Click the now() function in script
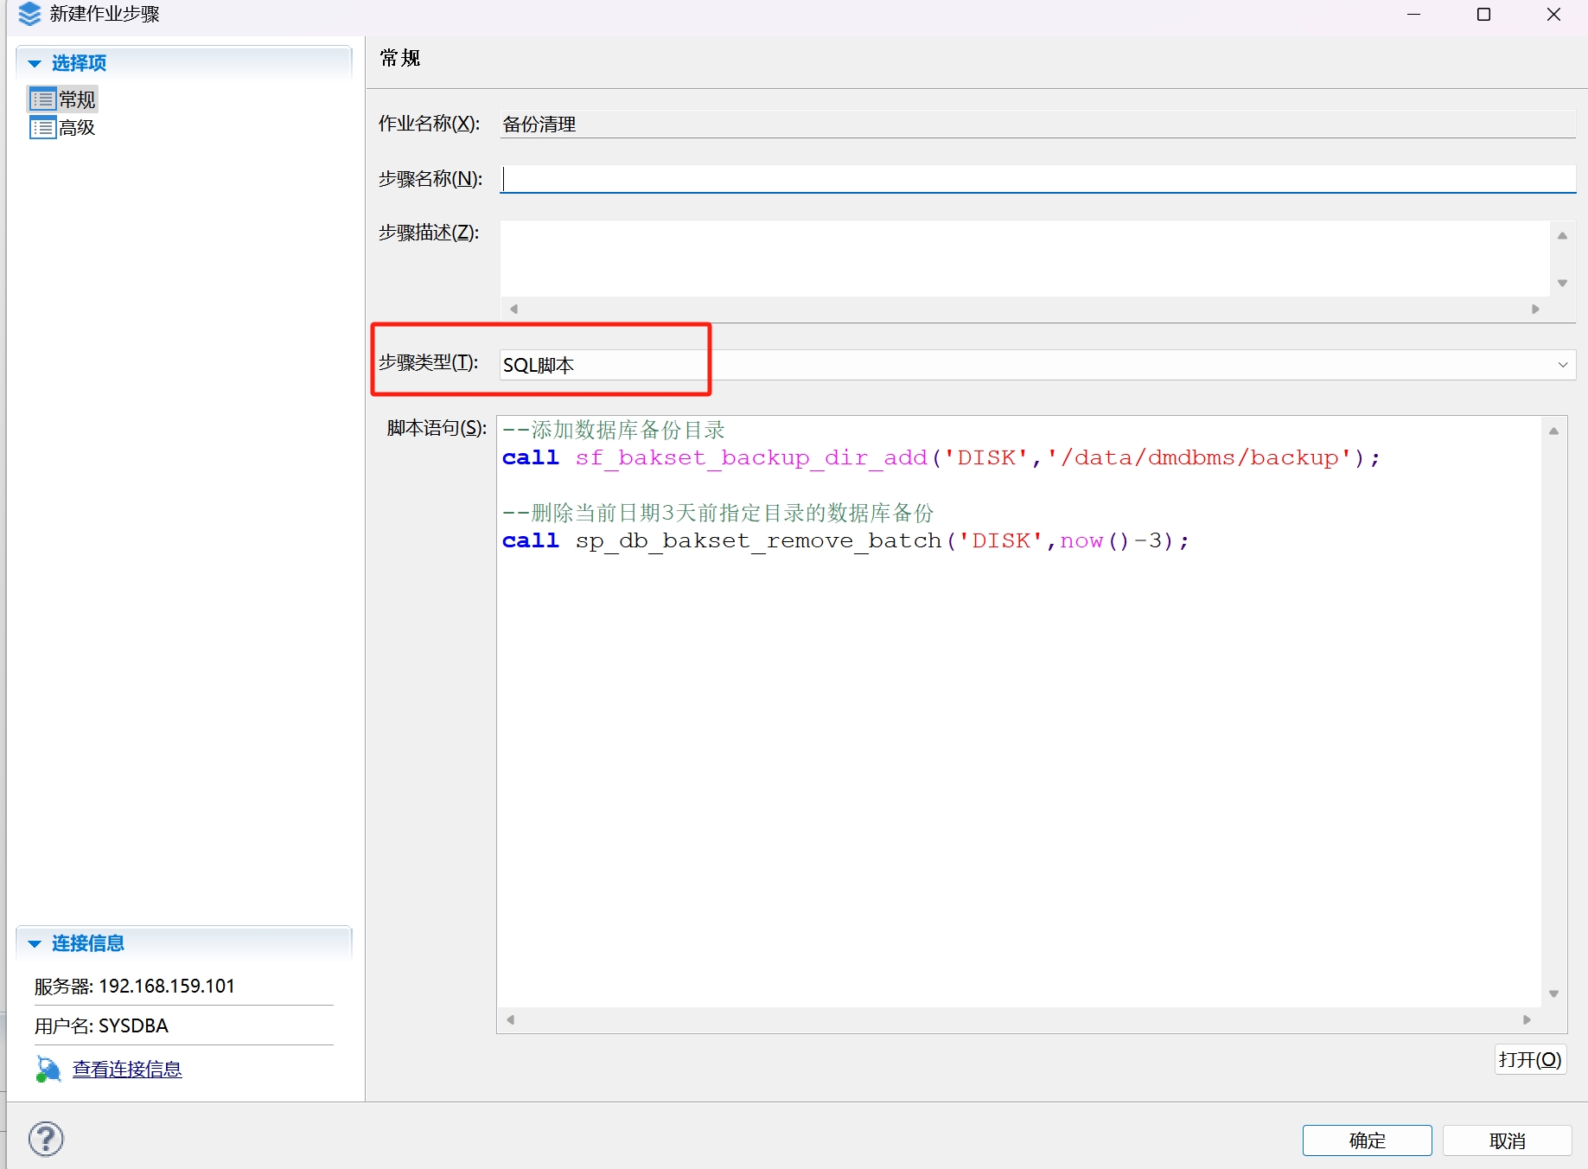 1094,540
